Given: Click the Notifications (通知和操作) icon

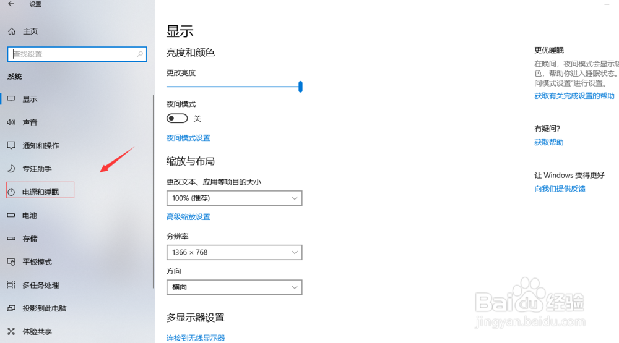Looking at the screenshot, I should (11, 146).
